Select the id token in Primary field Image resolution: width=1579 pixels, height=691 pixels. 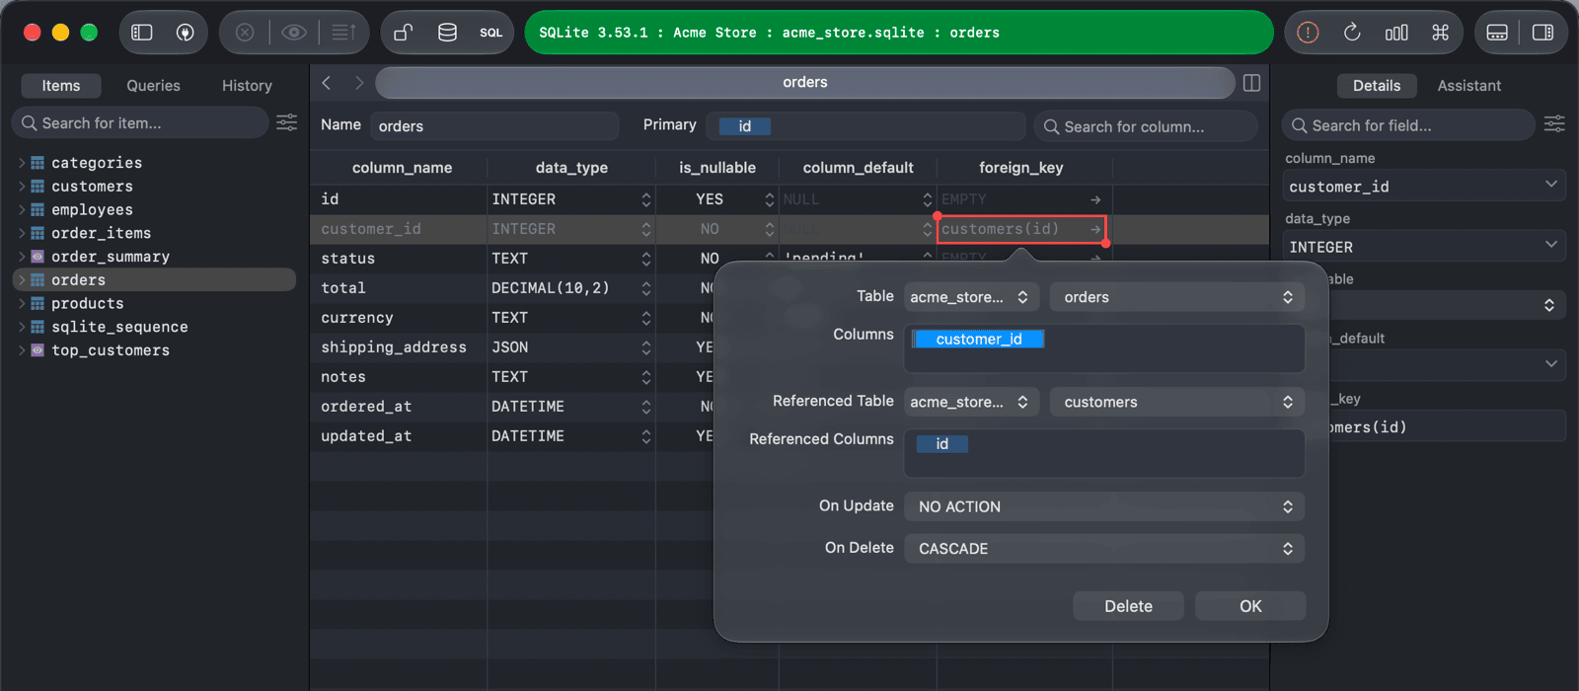[x=744, y=126]
